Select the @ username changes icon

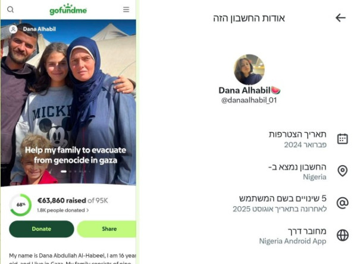pos(343,203)
